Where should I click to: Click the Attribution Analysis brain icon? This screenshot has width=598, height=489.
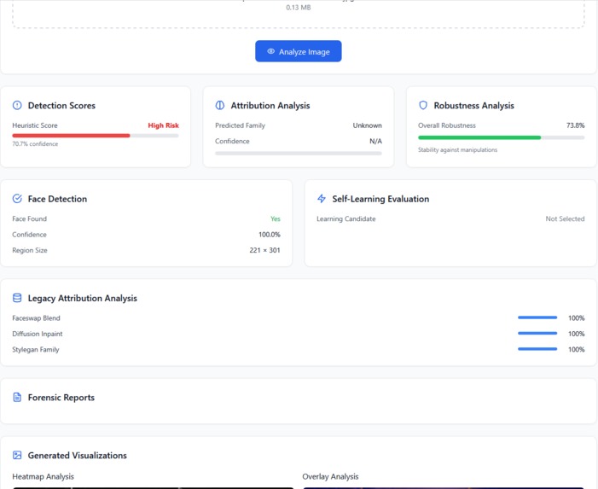[x=220, y=105]
